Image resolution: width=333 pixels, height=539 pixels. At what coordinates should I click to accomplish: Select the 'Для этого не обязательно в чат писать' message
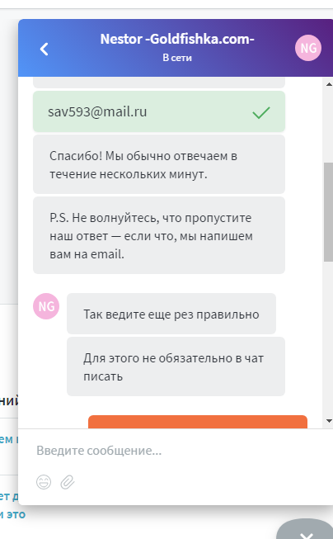pyautogui.click(x=176, y=366)
